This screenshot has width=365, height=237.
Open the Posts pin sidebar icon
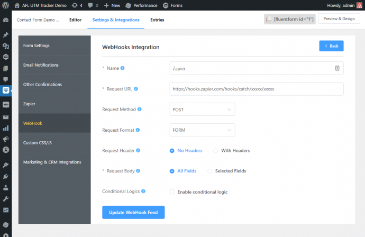[x=6, y=35]
